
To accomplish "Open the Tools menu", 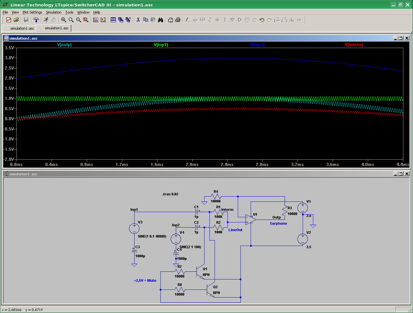I will [69, 12].
